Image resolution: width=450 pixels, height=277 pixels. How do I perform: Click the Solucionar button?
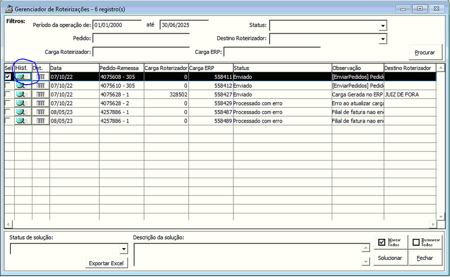pyautogui.click(x=390, y=258)
